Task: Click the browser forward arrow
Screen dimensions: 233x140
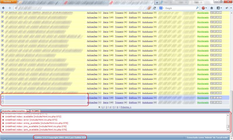Action: click(x=10, y=8)
